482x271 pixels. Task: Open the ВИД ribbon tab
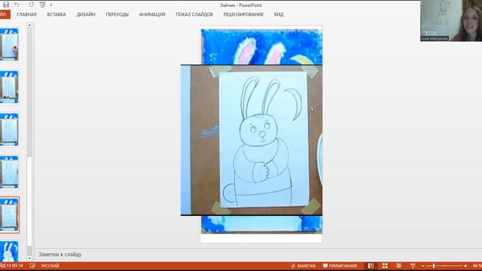[x=279, y=14]
